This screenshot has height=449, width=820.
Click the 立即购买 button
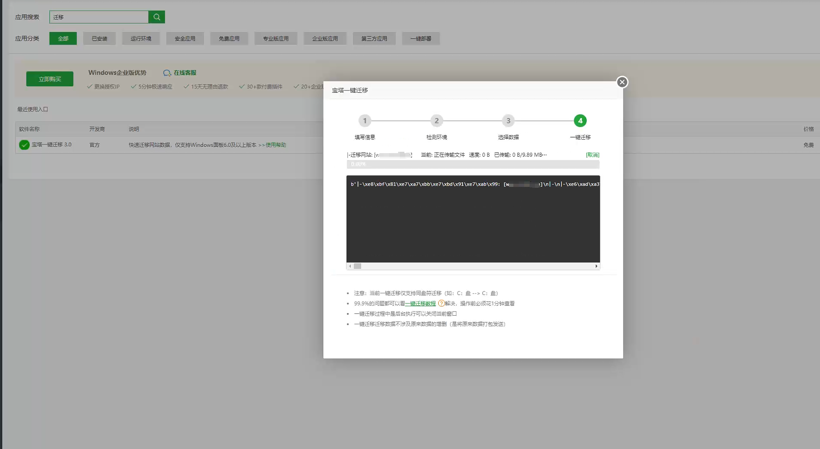coord(50,79)
